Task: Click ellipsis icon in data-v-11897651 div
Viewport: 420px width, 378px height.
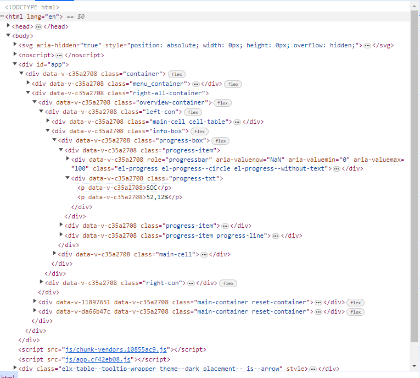Action: click(318, 303)
